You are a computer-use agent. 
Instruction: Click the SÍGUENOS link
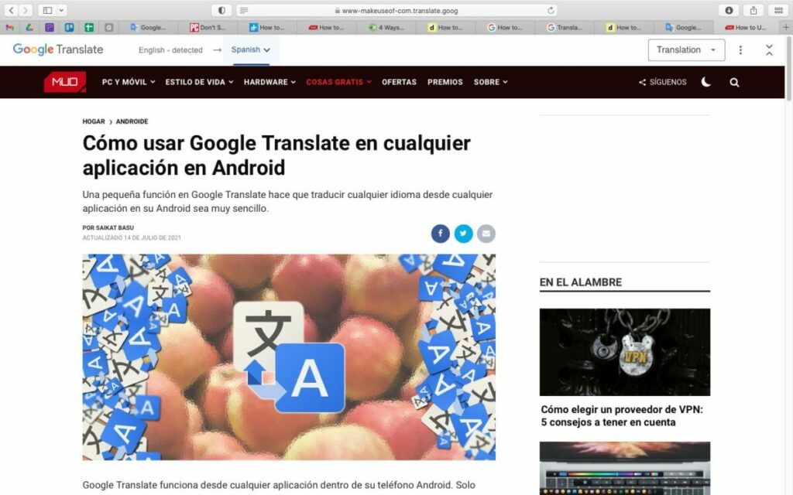click(663, 82)
